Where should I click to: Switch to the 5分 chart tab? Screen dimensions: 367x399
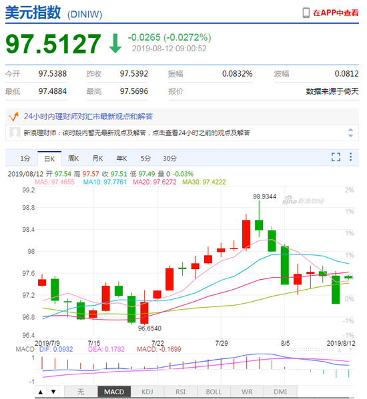point(145,159)
